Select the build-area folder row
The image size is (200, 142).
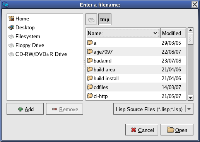136,69
